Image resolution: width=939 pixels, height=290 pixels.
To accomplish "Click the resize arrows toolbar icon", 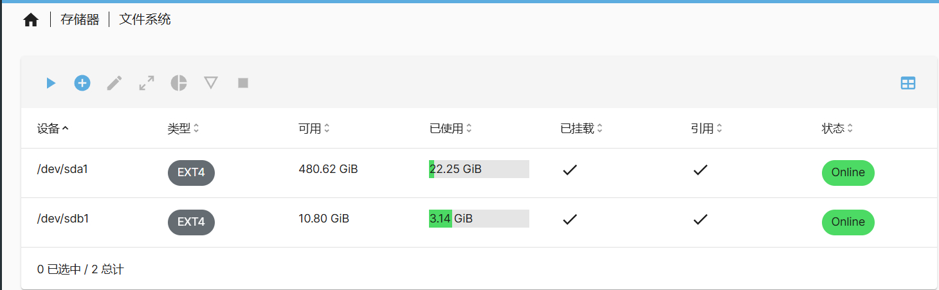I will [147, 83].
